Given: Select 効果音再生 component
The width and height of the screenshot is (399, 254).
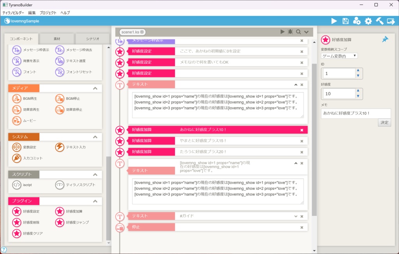Looking at the screenshot, I should (26, 109).
